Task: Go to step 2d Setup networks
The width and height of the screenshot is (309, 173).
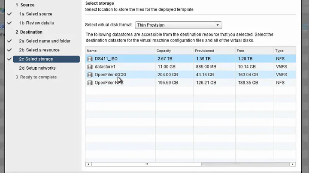Action: (x=37, y=68)
